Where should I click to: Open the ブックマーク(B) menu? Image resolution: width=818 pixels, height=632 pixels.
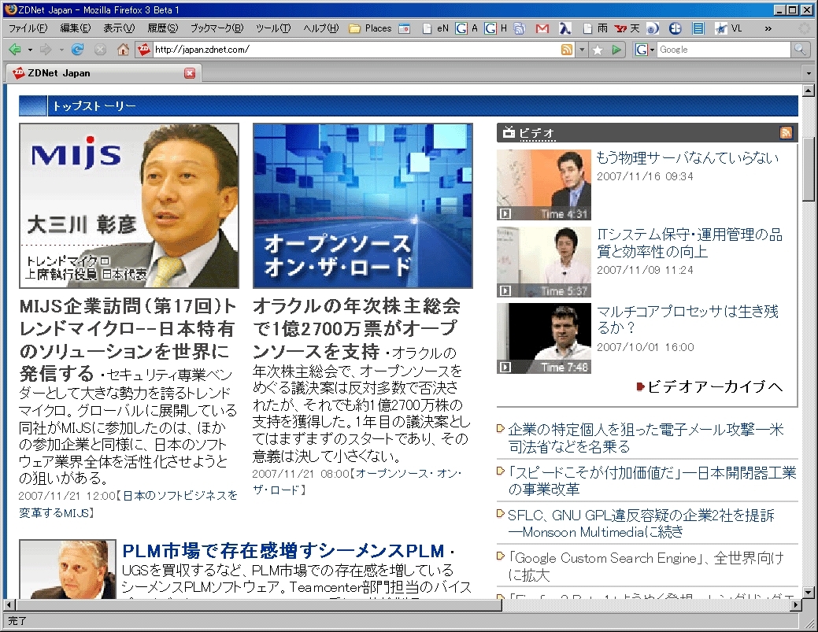click(217, 28)
